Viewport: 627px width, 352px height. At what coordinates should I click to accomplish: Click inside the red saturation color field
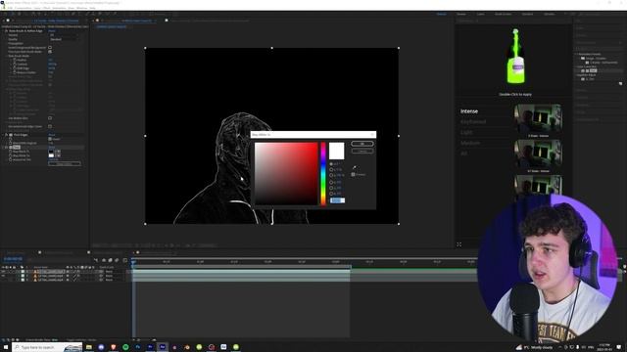click(x=286, y=174)
